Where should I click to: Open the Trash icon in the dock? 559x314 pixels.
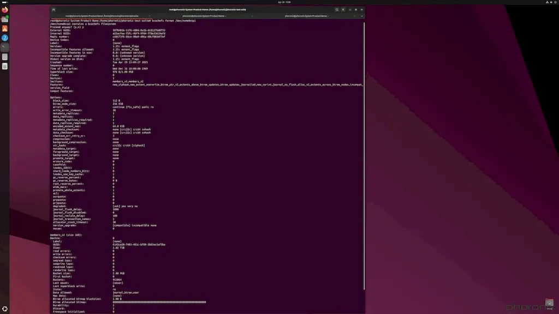[x=4, y=66]
